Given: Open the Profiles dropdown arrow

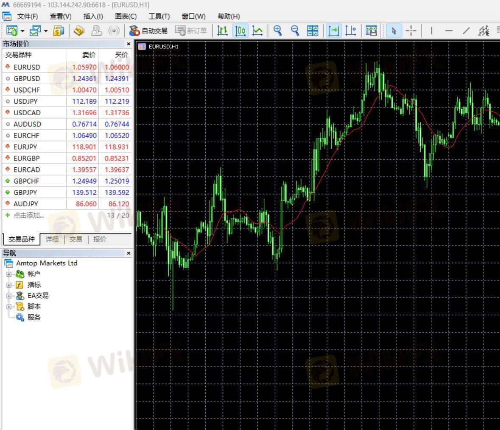Looking at the screenshot, I should coord(46,31).
